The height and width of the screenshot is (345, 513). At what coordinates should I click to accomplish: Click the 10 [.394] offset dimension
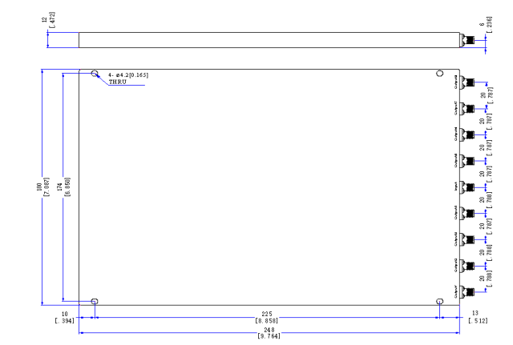(x=65, y=317)
